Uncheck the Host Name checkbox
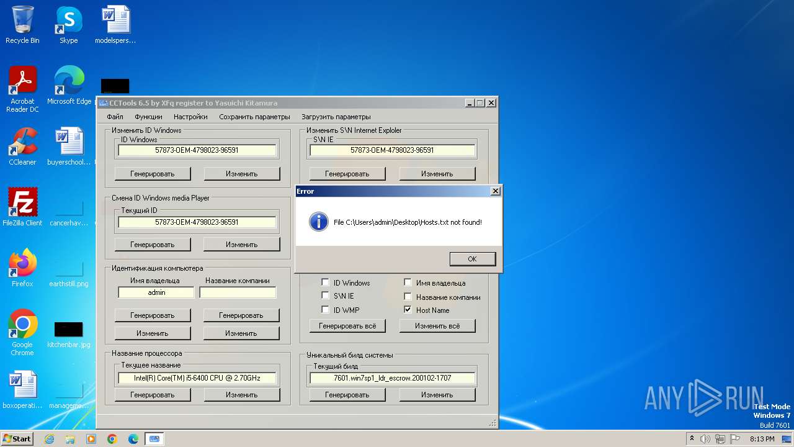This screenshot has width=794, height=447. tap(408, 309)
